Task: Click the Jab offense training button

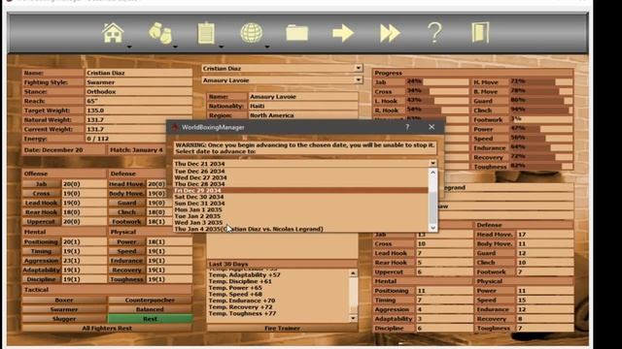Action: [41, 184]
